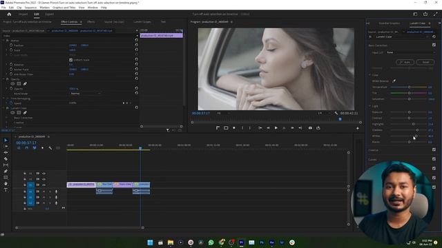This screenshot has width=442, height=248.
Task: Switch to the Essential Graphics tab
Action: point(390,23)
